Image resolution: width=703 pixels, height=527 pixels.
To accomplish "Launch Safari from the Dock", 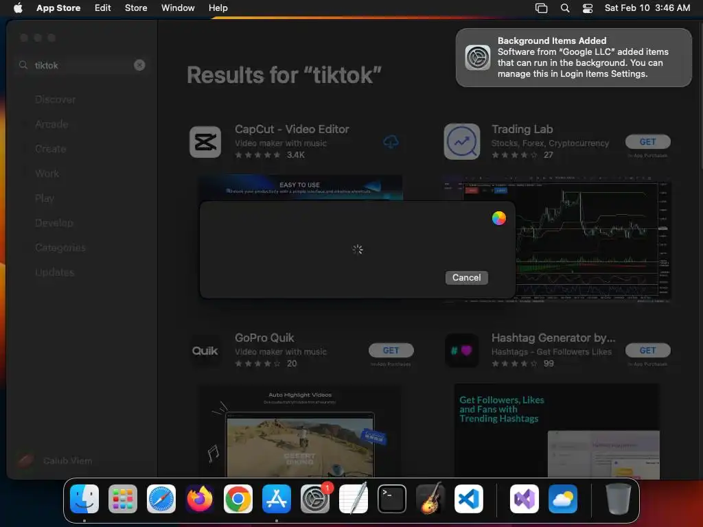I will (x=161, y=499).
